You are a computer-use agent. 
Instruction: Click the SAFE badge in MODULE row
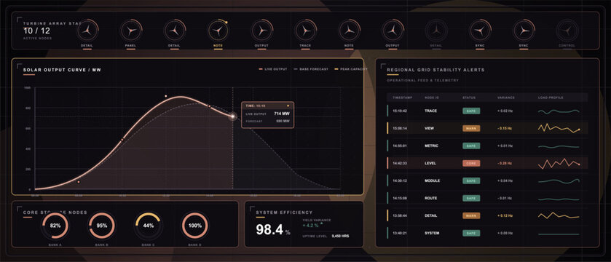tap(471, 181)
